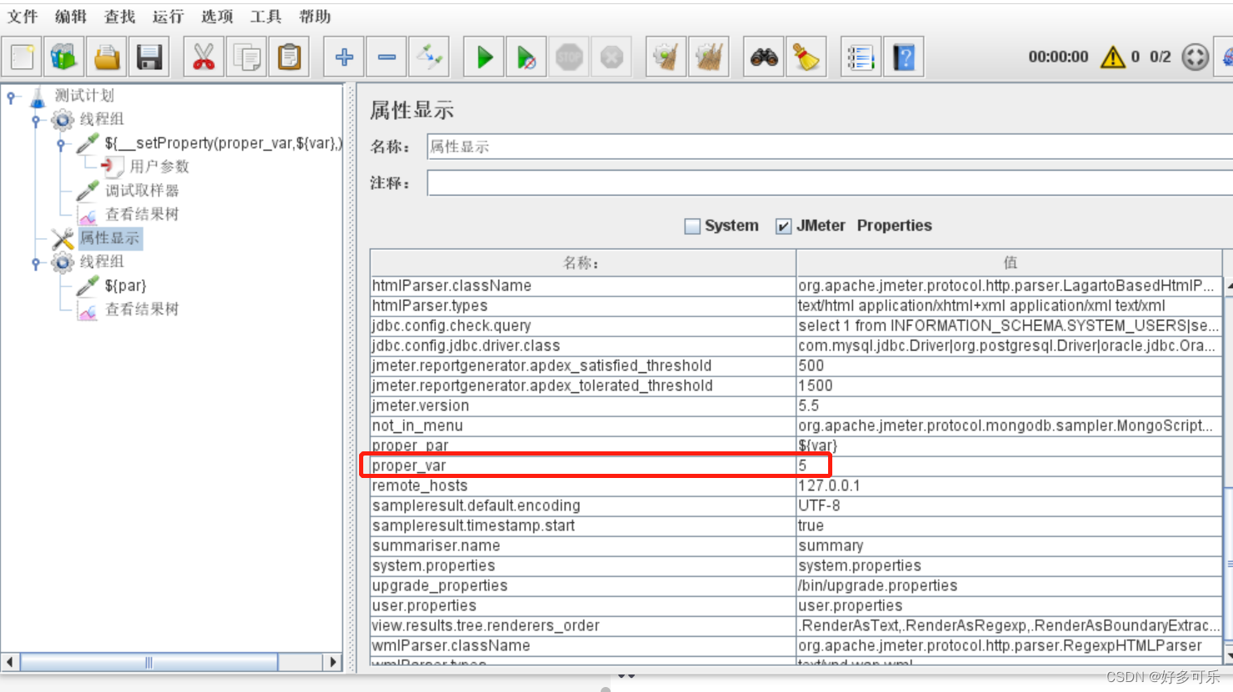Select the jmeter.version row
The width and height of the screenshot is (1233, 692).
click(x=796, y=406)
